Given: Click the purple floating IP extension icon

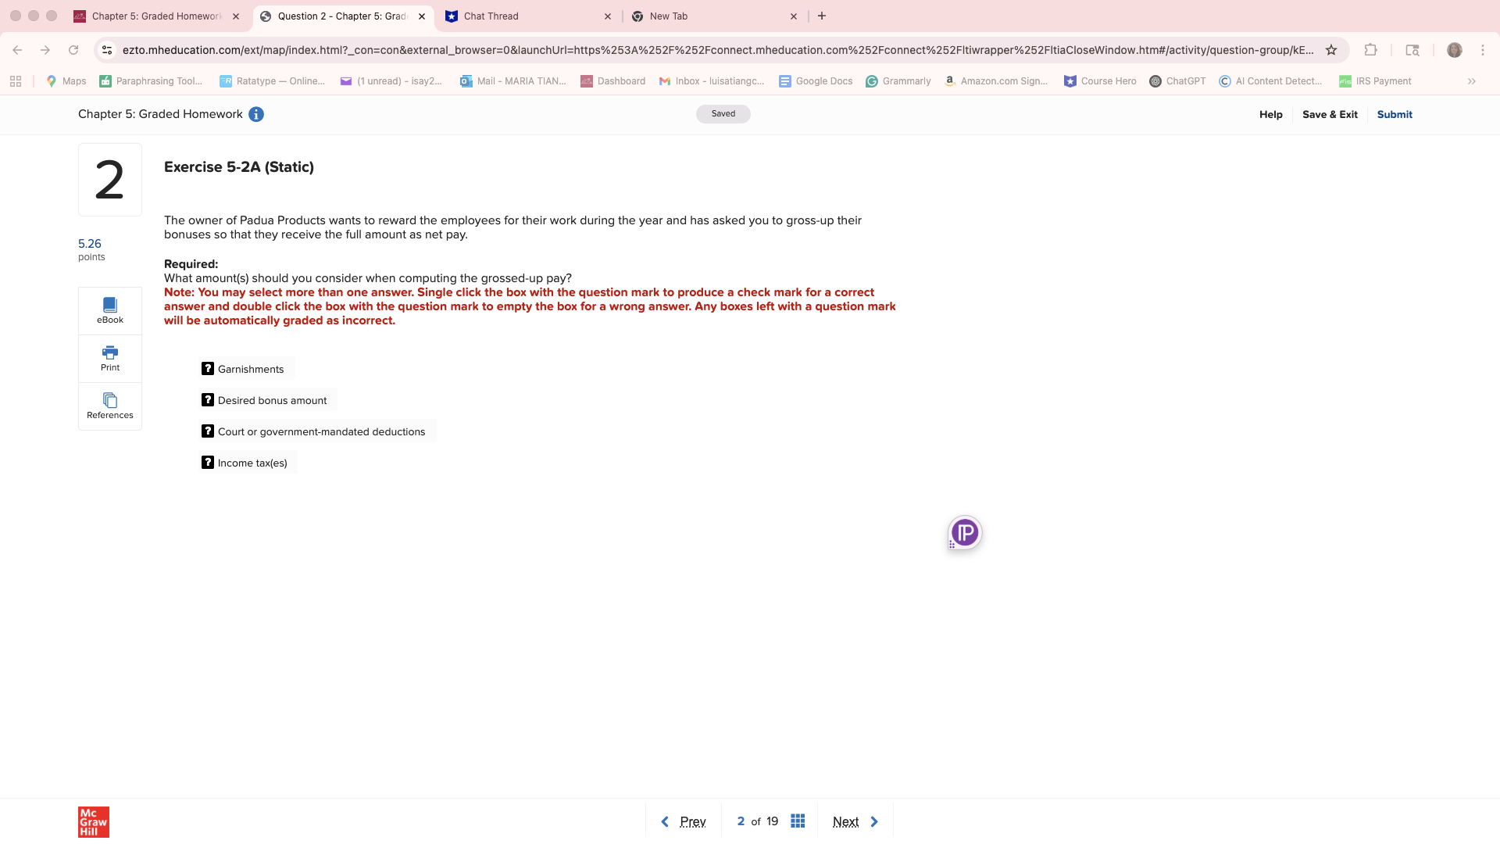Looking at the screenshot, I should [x=965, y=533].
